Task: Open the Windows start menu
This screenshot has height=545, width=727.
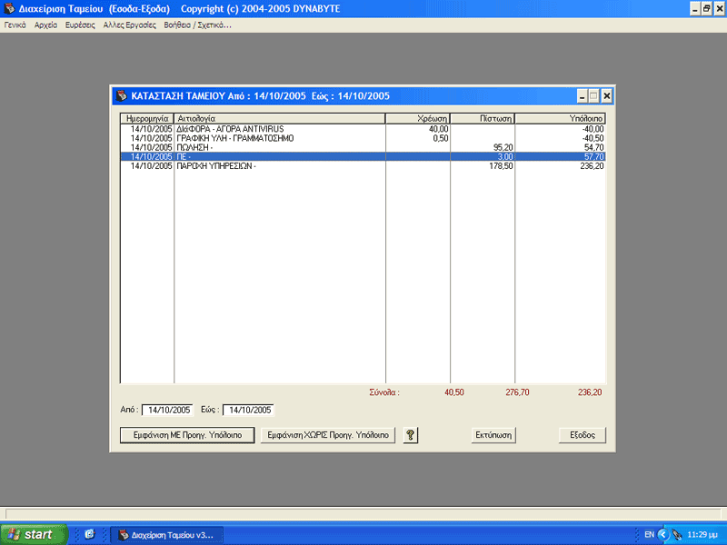Action: click(x=34, y=534)
